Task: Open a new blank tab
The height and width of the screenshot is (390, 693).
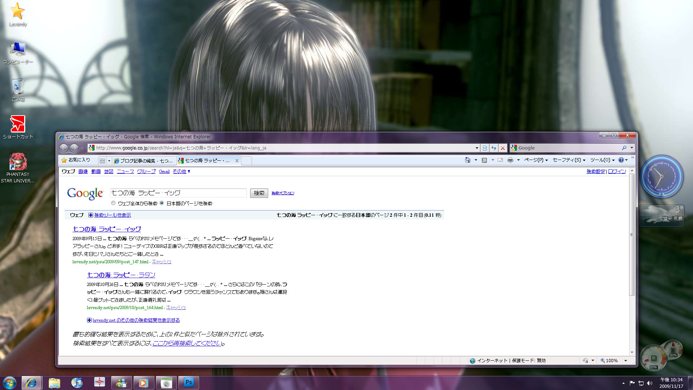Action: pyautogui.click(x=247, y=161)
